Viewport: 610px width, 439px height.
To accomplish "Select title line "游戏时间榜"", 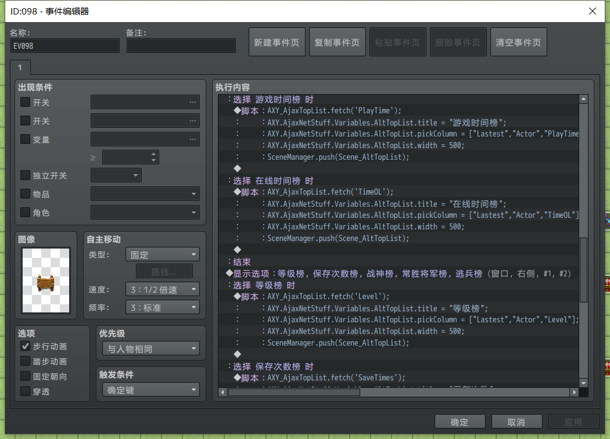I will point(399,123).
